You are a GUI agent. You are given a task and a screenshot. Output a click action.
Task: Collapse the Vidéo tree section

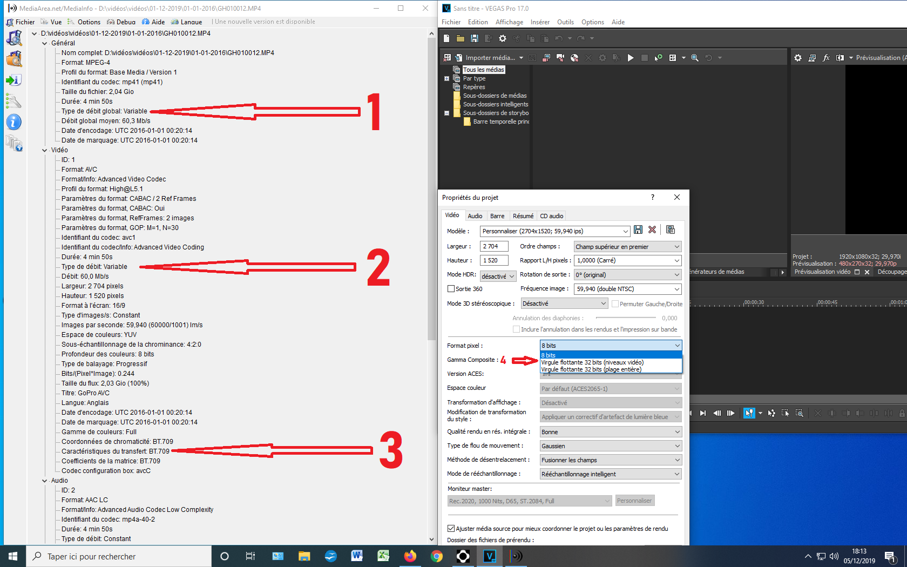point(45,150)
